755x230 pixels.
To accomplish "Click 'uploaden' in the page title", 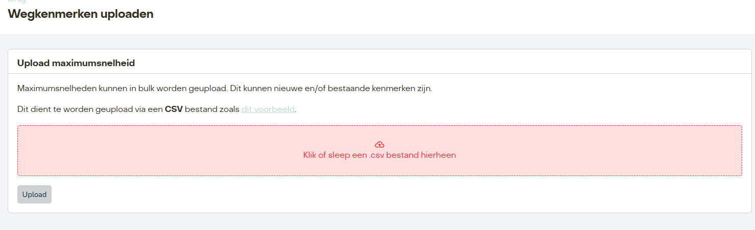I will 128,14.
